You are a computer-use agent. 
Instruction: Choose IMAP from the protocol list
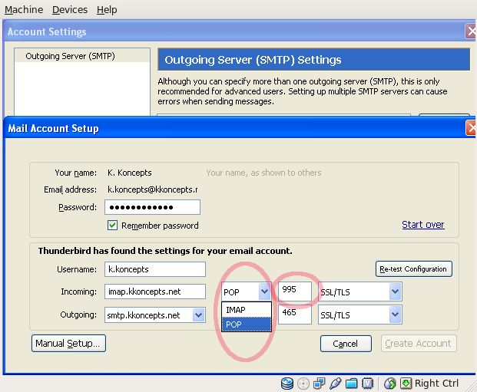click(x=246, y=310)
